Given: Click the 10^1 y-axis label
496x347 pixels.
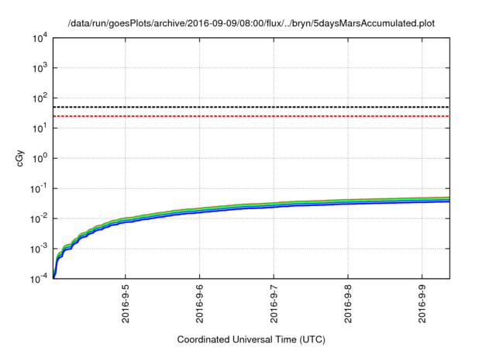Looking at the screenshot, I should click(40, 129).
